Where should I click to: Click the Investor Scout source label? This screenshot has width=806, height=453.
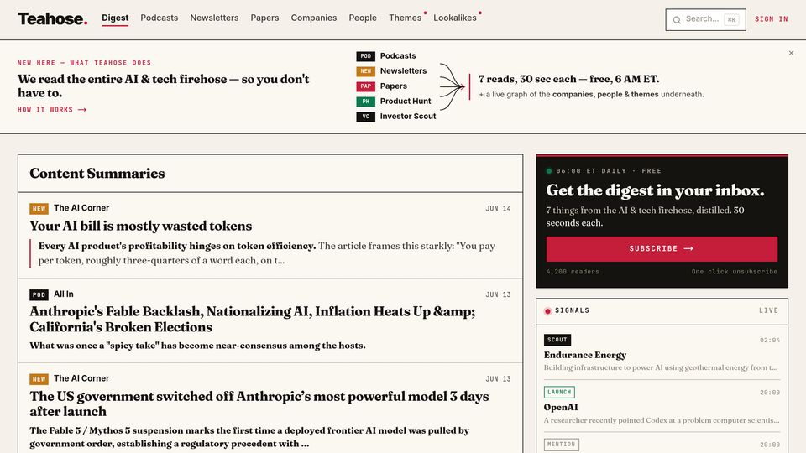(408, 116)
